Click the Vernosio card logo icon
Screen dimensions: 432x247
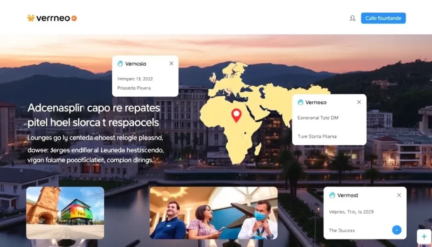pyautogui.click(x=120, y=64)
